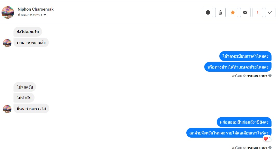Toggle the orange star on this conversation
The width and height of the screenshot is (278, 155).
[x=233, y=12]
